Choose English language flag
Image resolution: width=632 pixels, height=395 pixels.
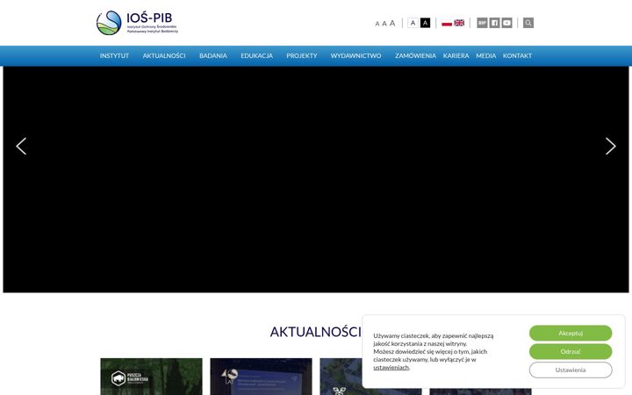pyautogui.click(x=459, y=23)
